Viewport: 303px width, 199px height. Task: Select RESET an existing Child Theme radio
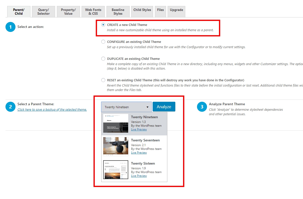tap(103, 80)
